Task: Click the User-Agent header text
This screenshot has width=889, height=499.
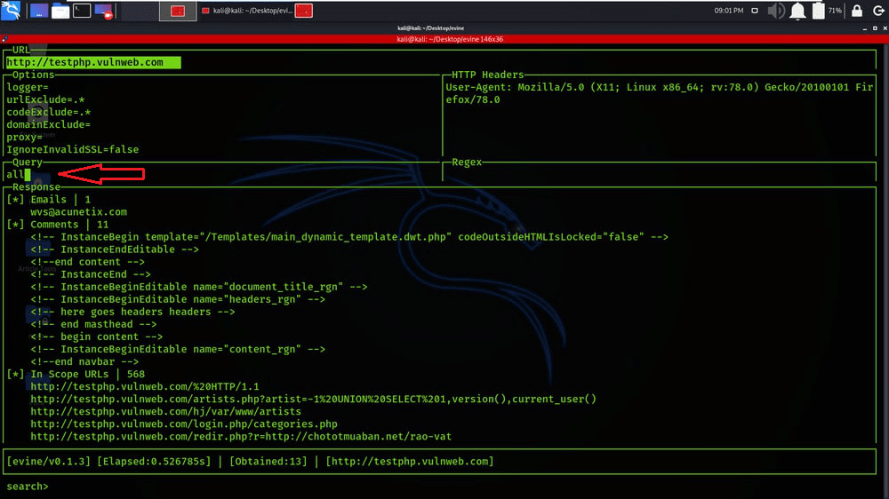Action: pyautogui.click(x=659, y=93)
